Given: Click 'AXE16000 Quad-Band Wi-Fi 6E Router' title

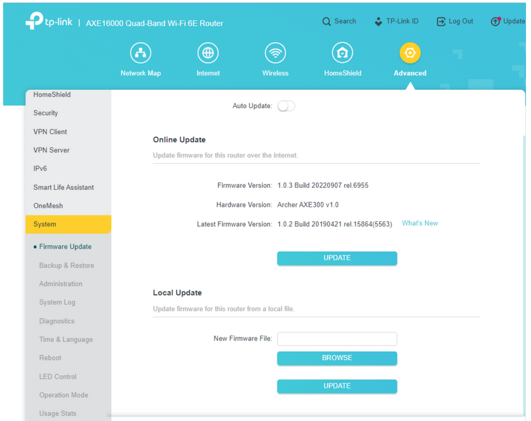Looking at the screenshot, I should 155,23.
